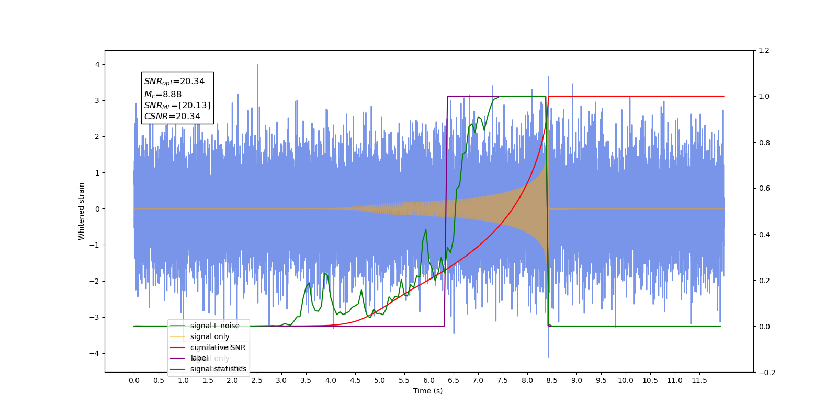Click the SNRopt=20.34 annotation text
Screen dimensions: 837x418
174,82
